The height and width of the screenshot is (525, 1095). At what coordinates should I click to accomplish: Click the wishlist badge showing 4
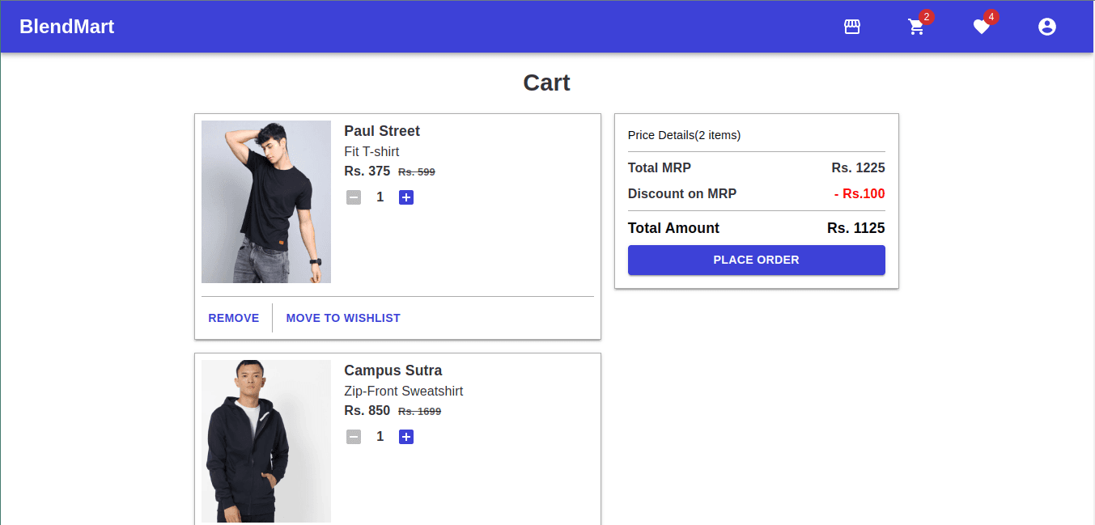pos(991,17)
